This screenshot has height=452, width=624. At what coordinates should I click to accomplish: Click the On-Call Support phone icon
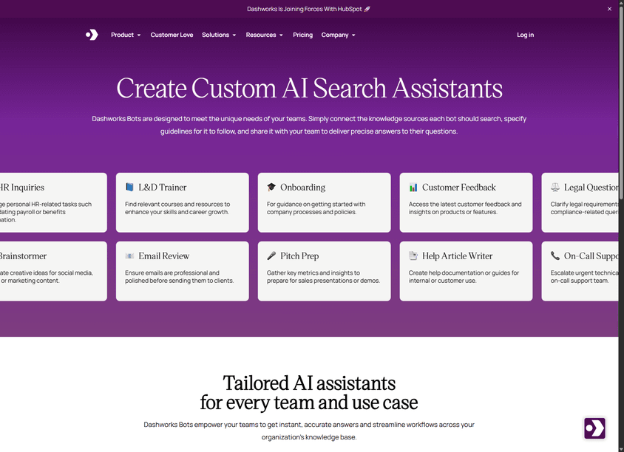pyautogui.click(x=555, y=256)
